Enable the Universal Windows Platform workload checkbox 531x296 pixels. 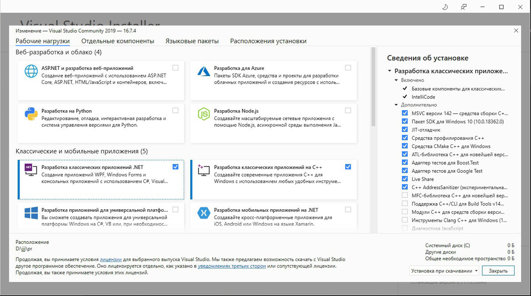[x=176, y=209]
